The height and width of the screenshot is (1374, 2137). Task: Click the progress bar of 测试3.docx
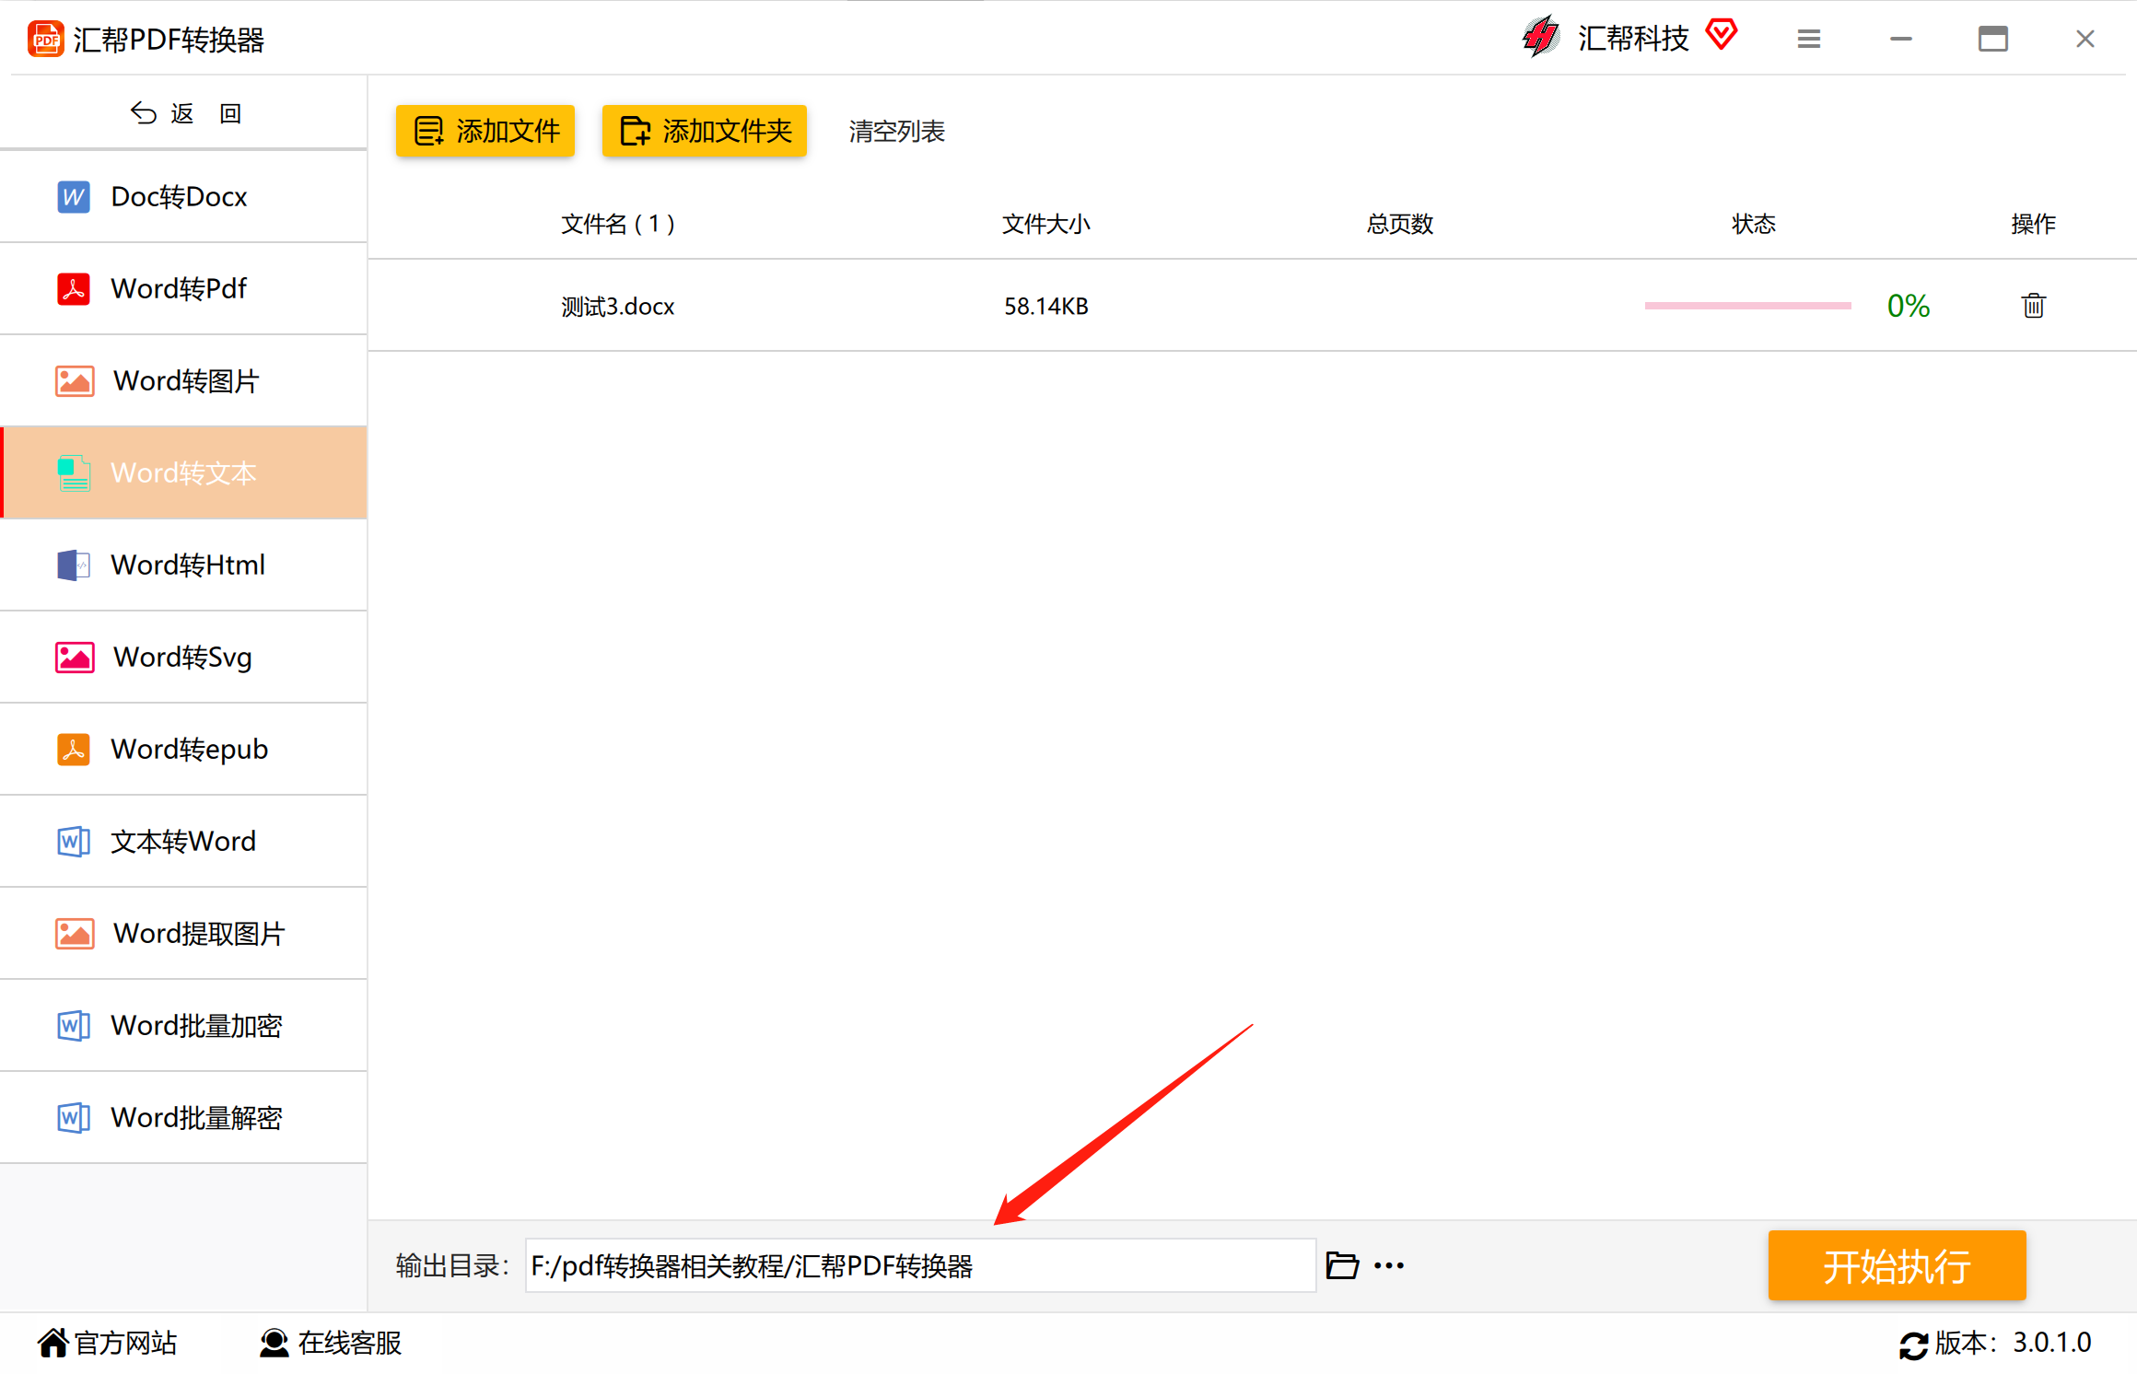pos(1748,306)
